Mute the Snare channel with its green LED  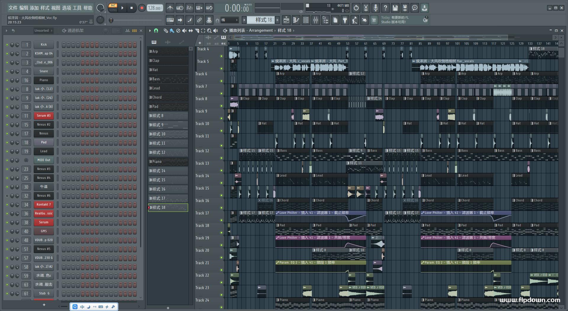coord(7,71)
